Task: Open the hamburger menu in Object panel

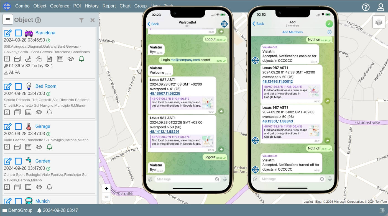Action: click(8, 20)
